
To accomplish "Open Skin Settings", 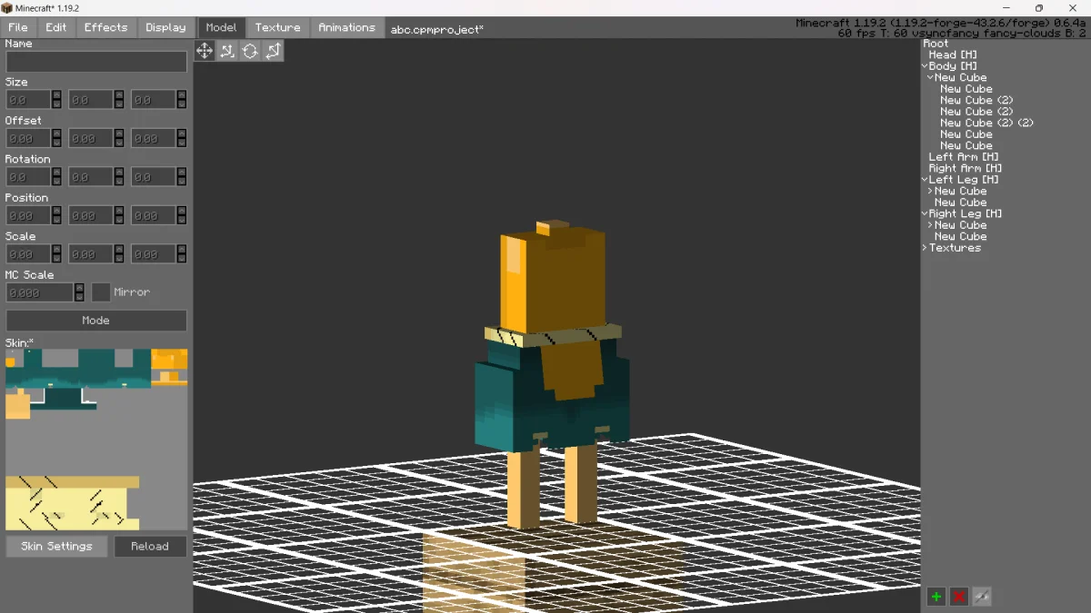I will pyautogui.click(x=56, y=547).
